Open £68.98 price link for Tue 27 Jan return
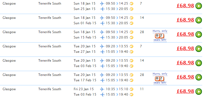 click(185, 48)
